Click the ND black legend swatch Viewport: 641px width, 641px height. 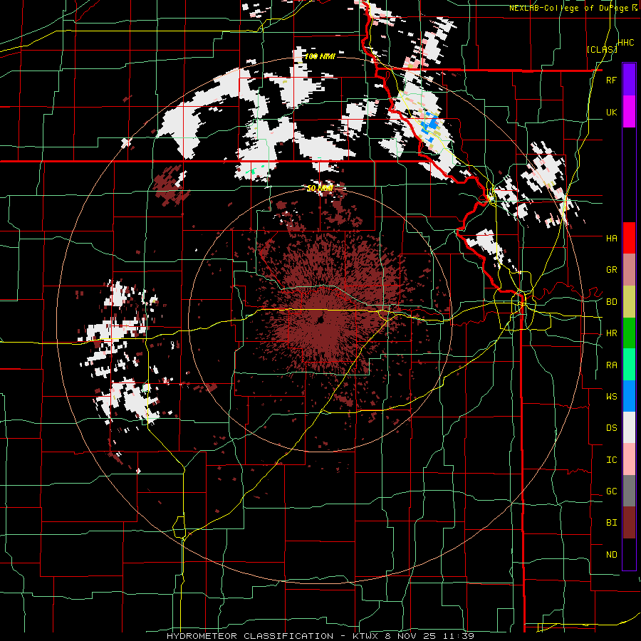pyautogui.click(x=629, y=554)
